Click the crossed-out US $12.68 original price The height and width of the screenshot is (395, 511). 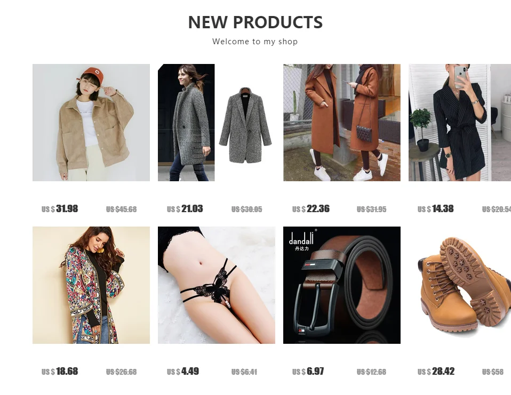[x=372, y=372]
